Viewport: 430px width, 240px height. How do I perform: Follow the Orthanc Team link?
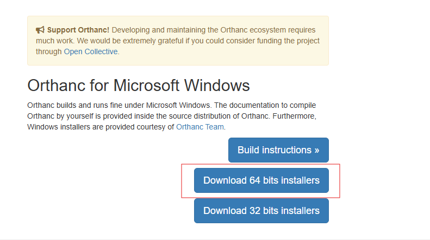click(200, 127)
